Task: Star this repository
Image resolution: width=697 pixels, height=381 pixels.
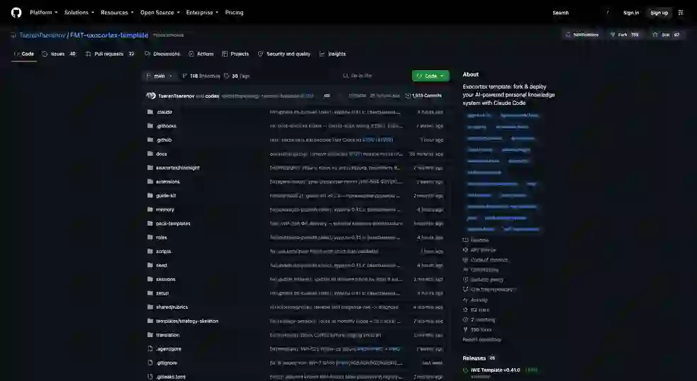Action: [665, 35]
